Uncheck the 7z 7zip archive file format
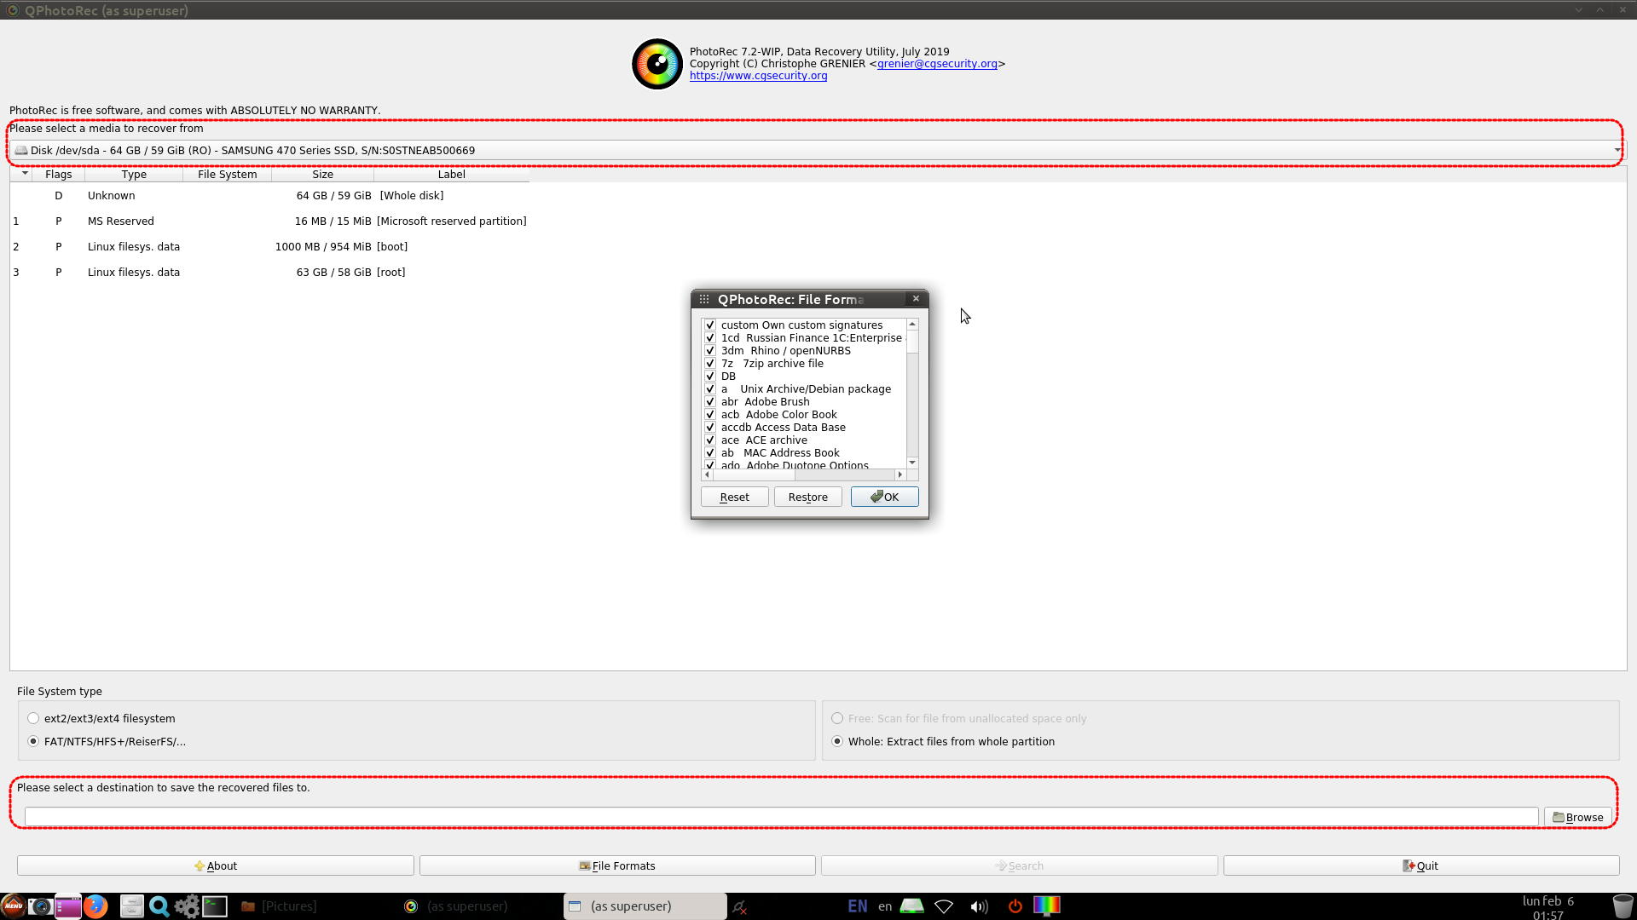 (x=710, y=364)
